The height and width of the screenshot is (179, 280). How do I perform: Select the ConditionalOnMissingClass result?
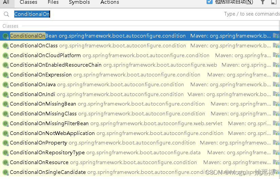140,114
